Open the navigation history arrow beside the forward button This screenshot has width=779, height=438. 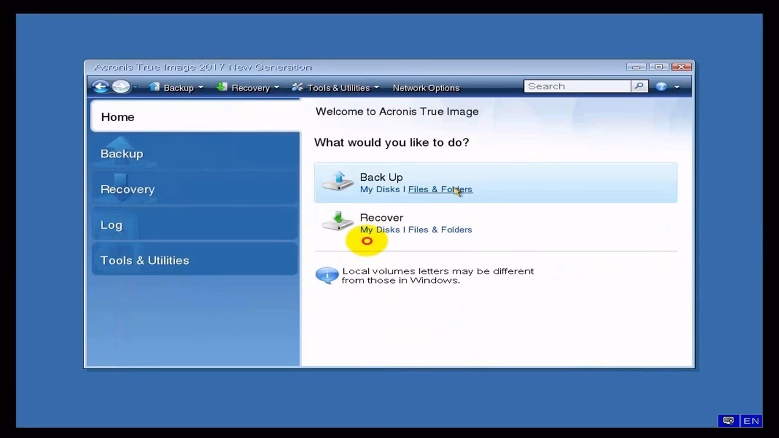pos(135,88)
